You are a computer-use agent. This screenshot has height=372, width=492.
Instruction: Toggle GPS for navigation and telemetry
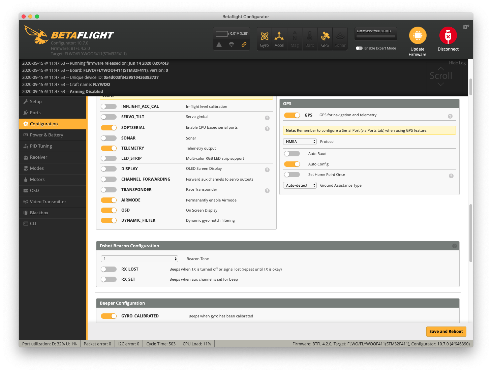coord(292,115)
